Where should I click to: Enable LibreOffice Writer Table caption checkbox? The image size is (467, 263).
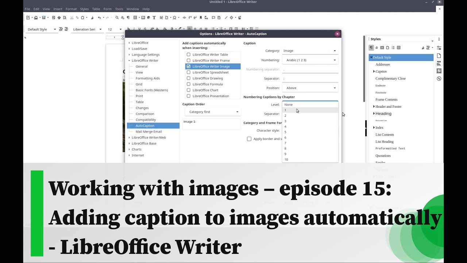point(189,54)
